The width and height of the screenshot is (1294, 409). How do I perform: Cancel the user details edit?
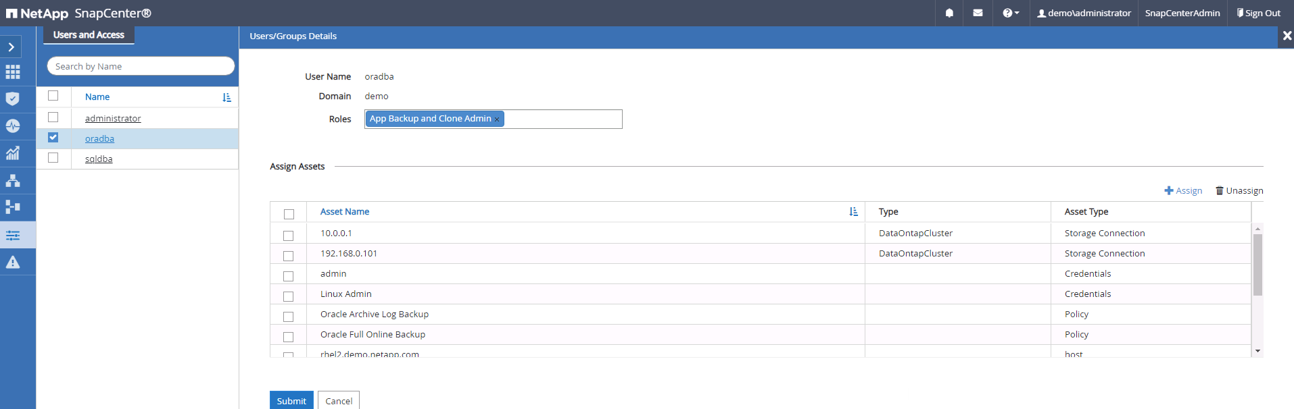point(339,400)
